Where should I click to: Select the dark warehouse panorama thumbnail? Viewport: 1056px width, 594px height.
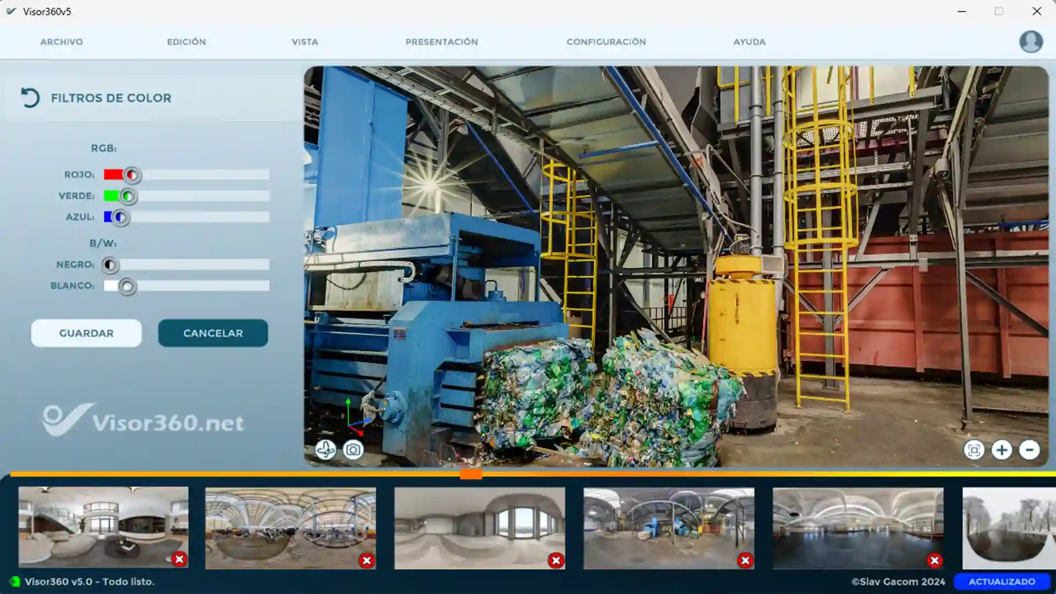[x=857, y=528]
